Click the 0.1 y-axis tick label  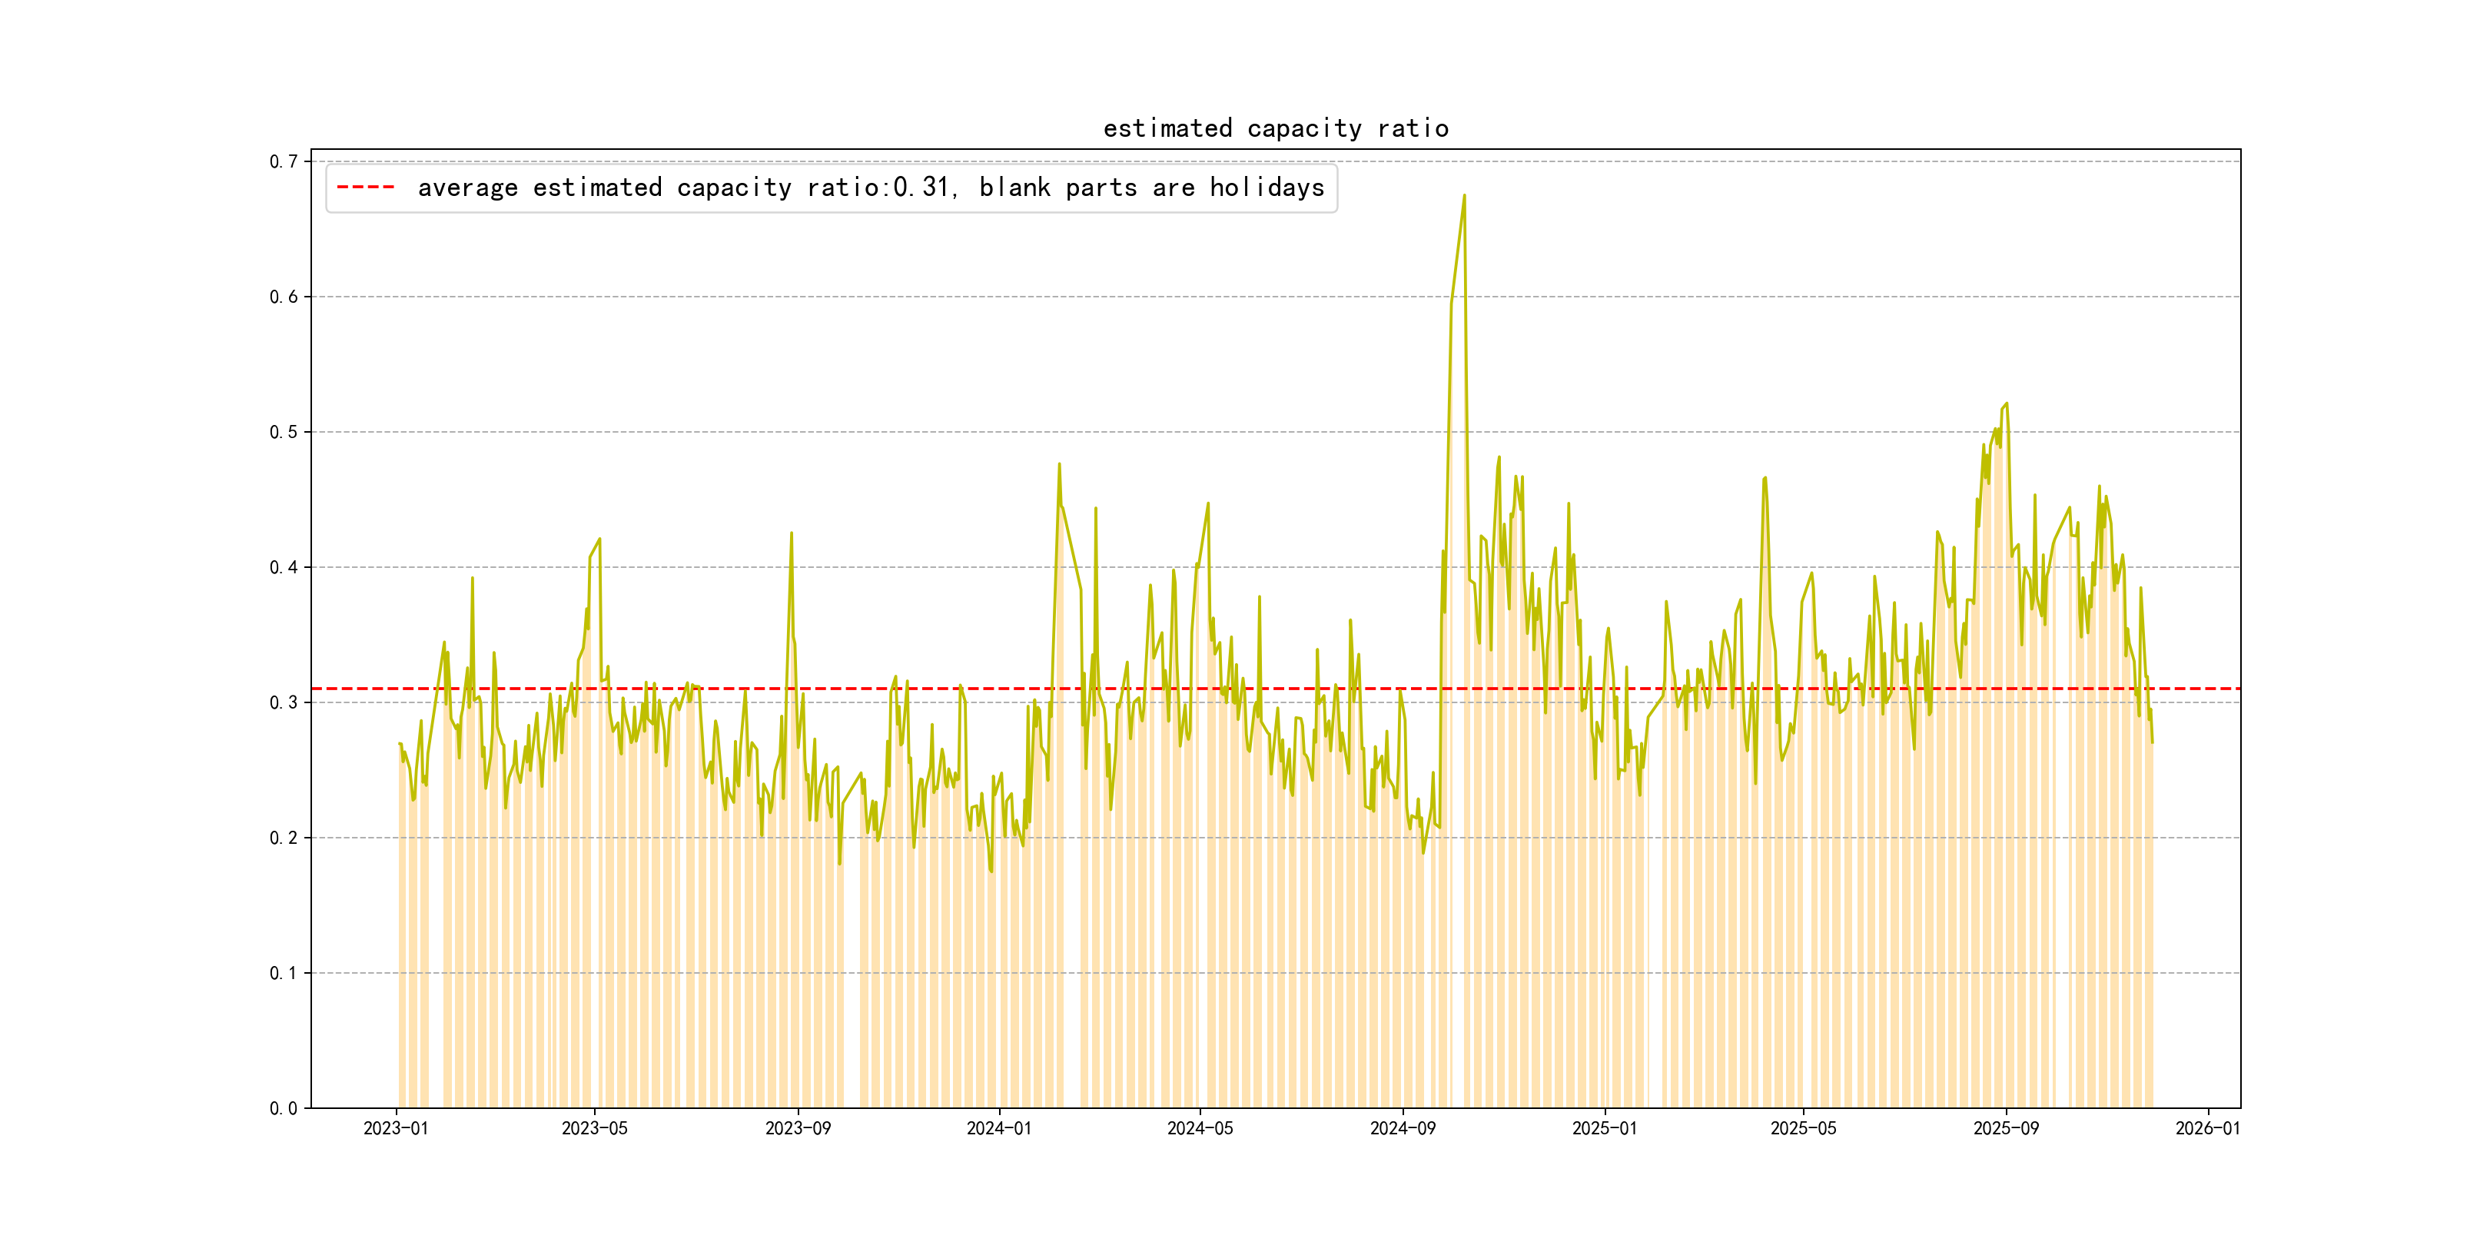click(x=284, y=974)
